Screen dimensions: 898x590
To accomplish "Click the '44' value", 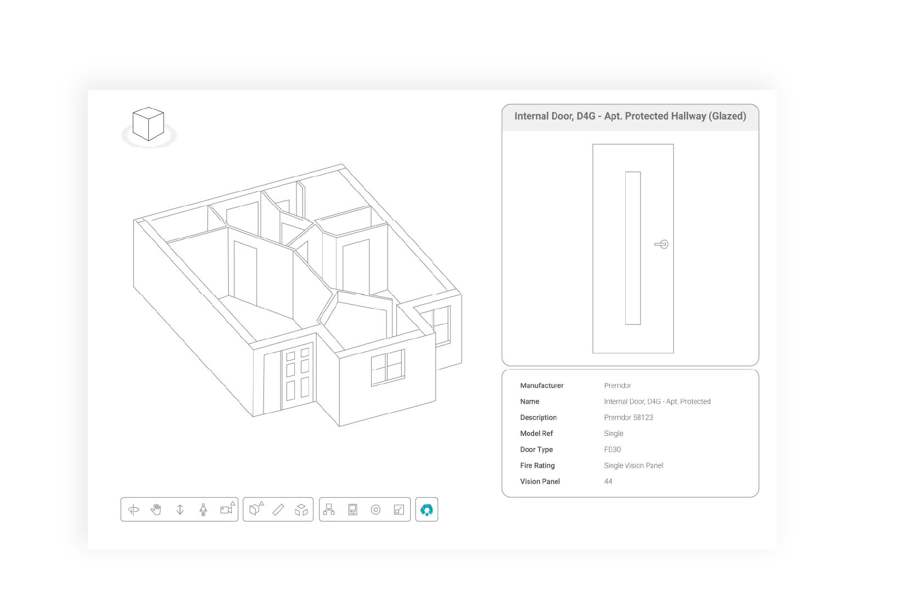I will click(608, 481).
